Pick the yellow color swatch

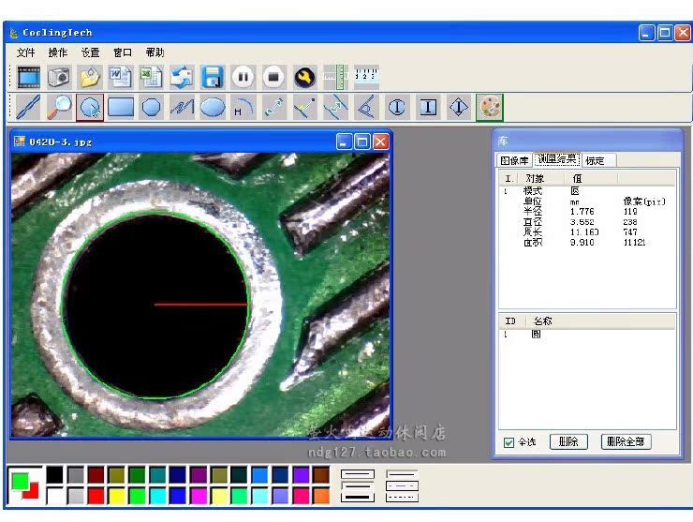click(116, 495)
